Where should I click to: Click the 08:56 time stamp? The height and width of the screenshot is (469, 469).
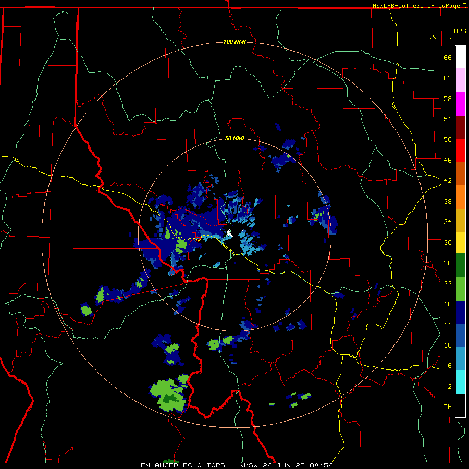pyautogui.click(x=322, y=465)
